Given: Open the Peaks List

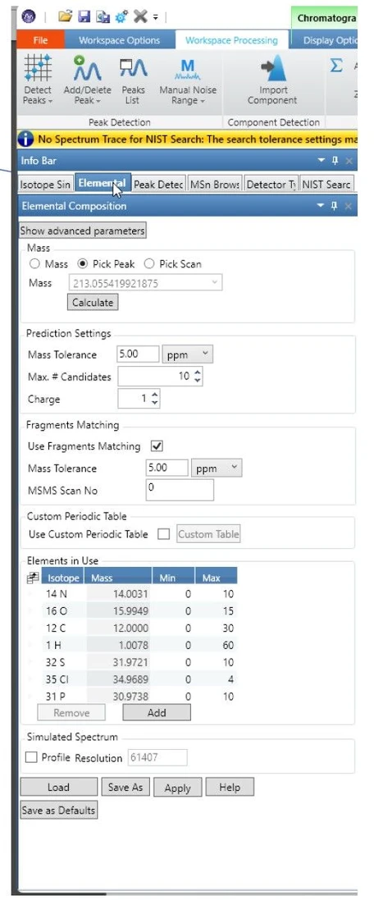Looking at the screenshot, I should click(133, 80).
